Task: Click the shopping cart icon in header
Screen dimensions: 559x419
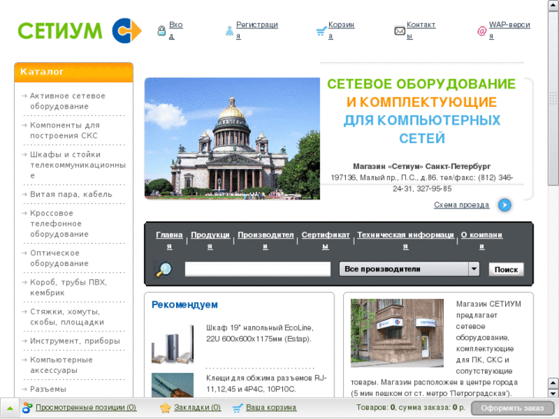Action: coord(321,31)
